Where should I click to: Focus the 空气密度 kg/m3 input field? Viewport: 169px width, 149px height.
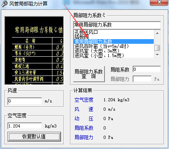coord(25,126)
